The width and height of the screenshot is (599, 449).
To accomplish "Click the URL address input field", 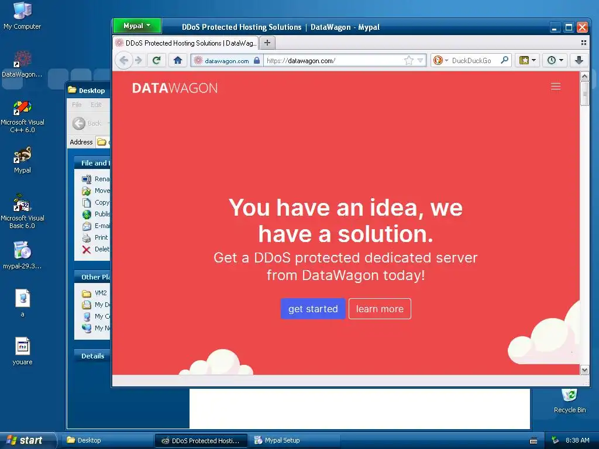I will click(x=334, y=60).
